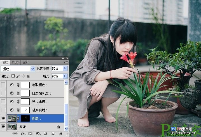Viewport: 201px width, 137px height.
Task: Click the 背景 layer lock icon
Action: tap(58, 127)
